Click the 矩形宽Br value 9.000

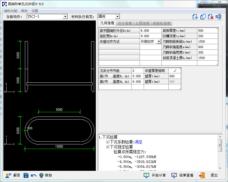(x=151, y=36)
